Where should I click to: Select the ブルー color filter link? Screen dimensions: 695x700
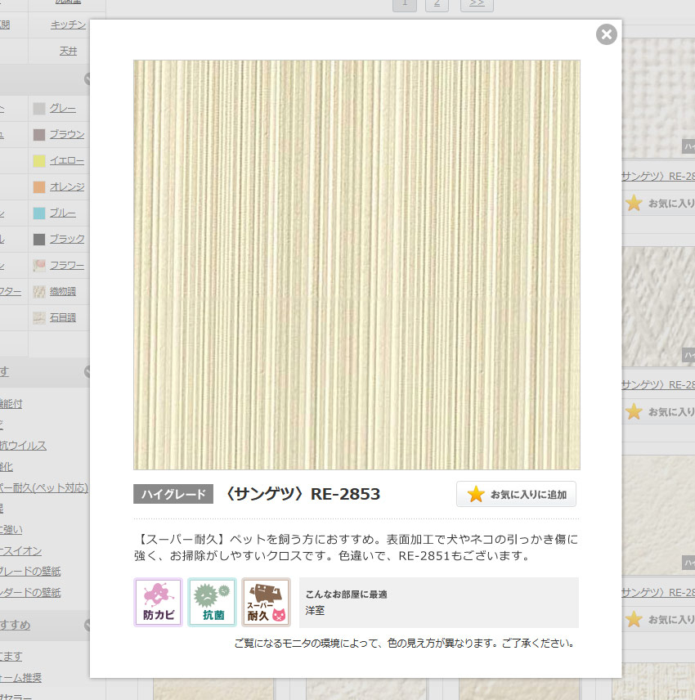[62, 213]
